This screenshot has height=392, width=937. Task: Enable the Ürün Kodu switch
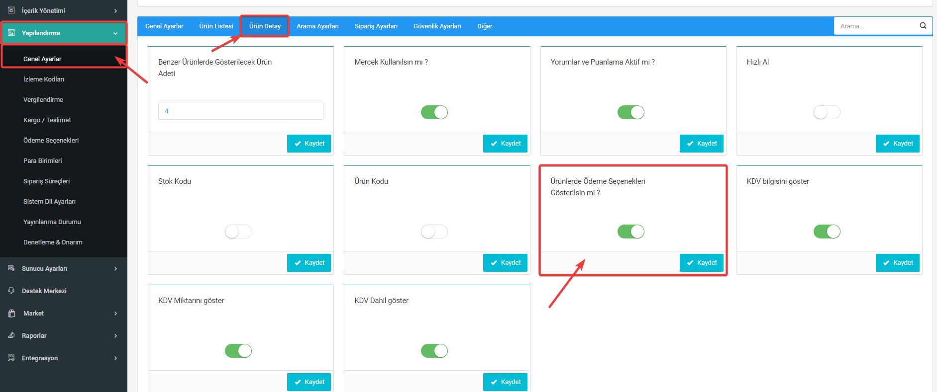pos(434,232)
